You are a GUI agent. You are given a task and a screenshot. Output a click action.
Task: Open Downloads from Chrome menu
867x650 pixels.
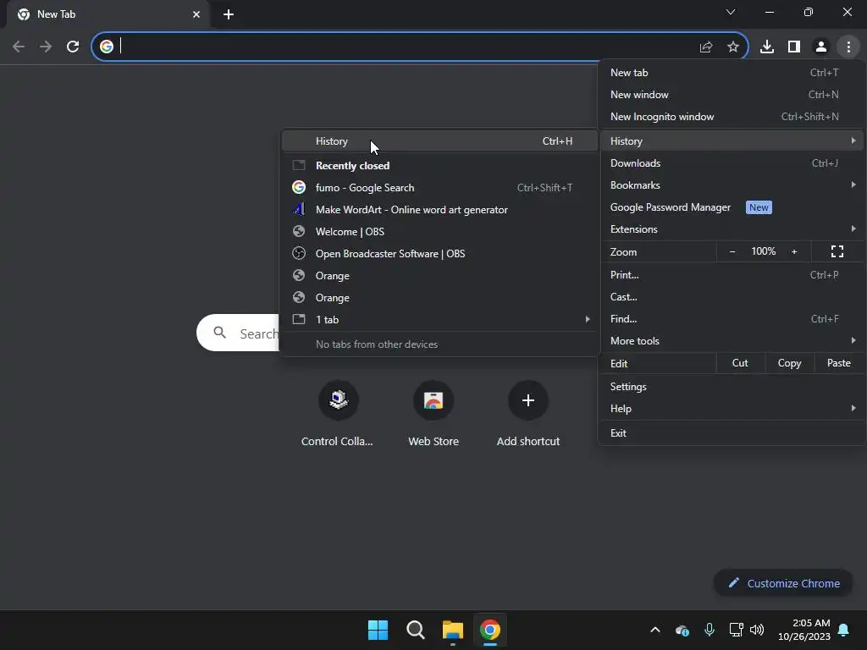tap(732, 163)
